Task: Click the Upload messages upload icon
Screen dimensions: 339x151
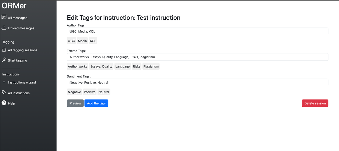Action: point(4,28)
